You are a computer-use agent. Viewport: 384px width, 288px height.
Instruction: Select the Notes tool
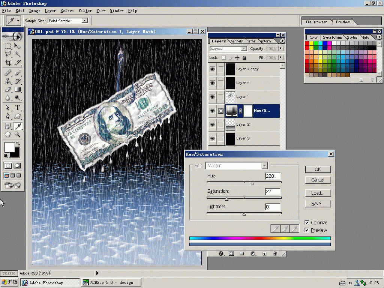pos(8,126)
